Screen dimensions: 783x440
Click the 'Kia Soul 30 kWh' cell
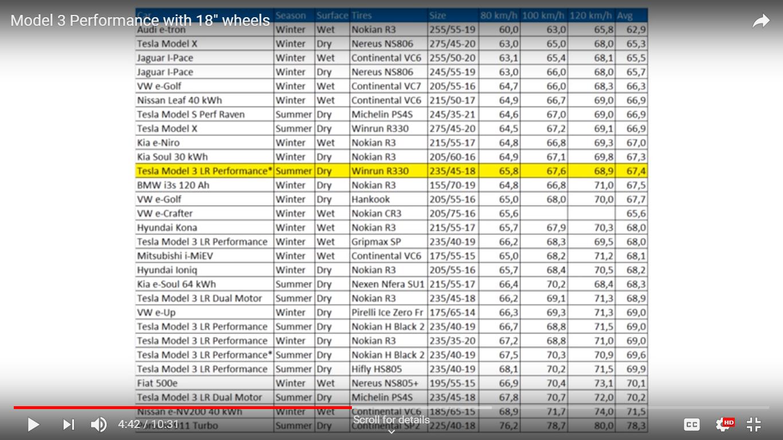coord(205,157)
